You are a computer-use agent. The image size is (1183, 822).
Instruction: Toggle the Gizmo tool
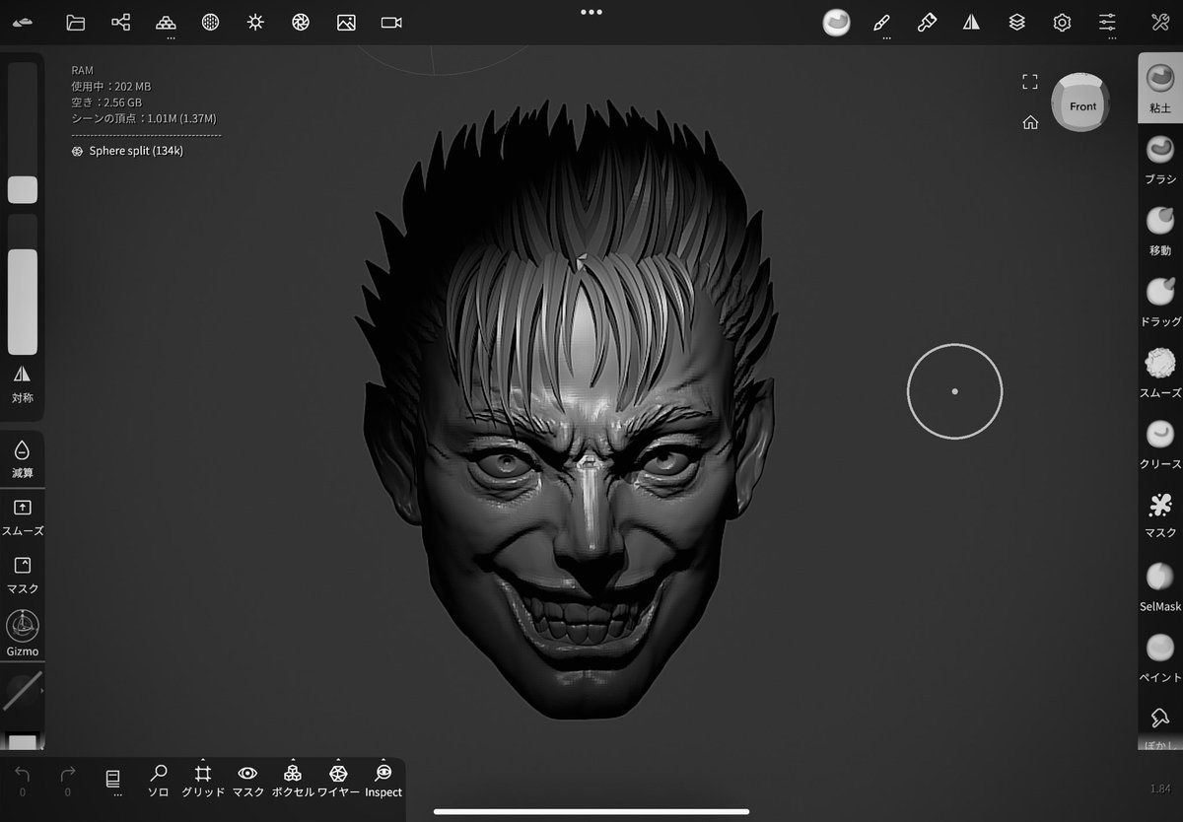coord(22,634)
